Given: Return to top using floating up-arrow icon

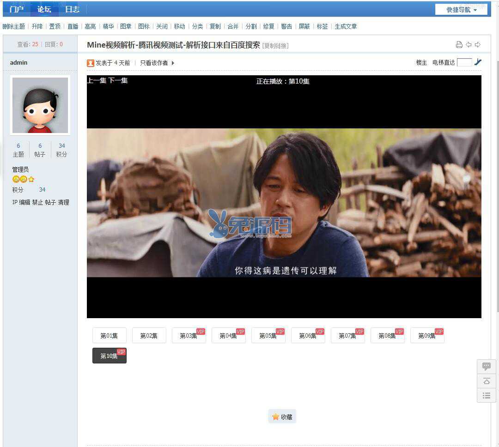Looking at the screenshot, I should [x=486, y=381].
